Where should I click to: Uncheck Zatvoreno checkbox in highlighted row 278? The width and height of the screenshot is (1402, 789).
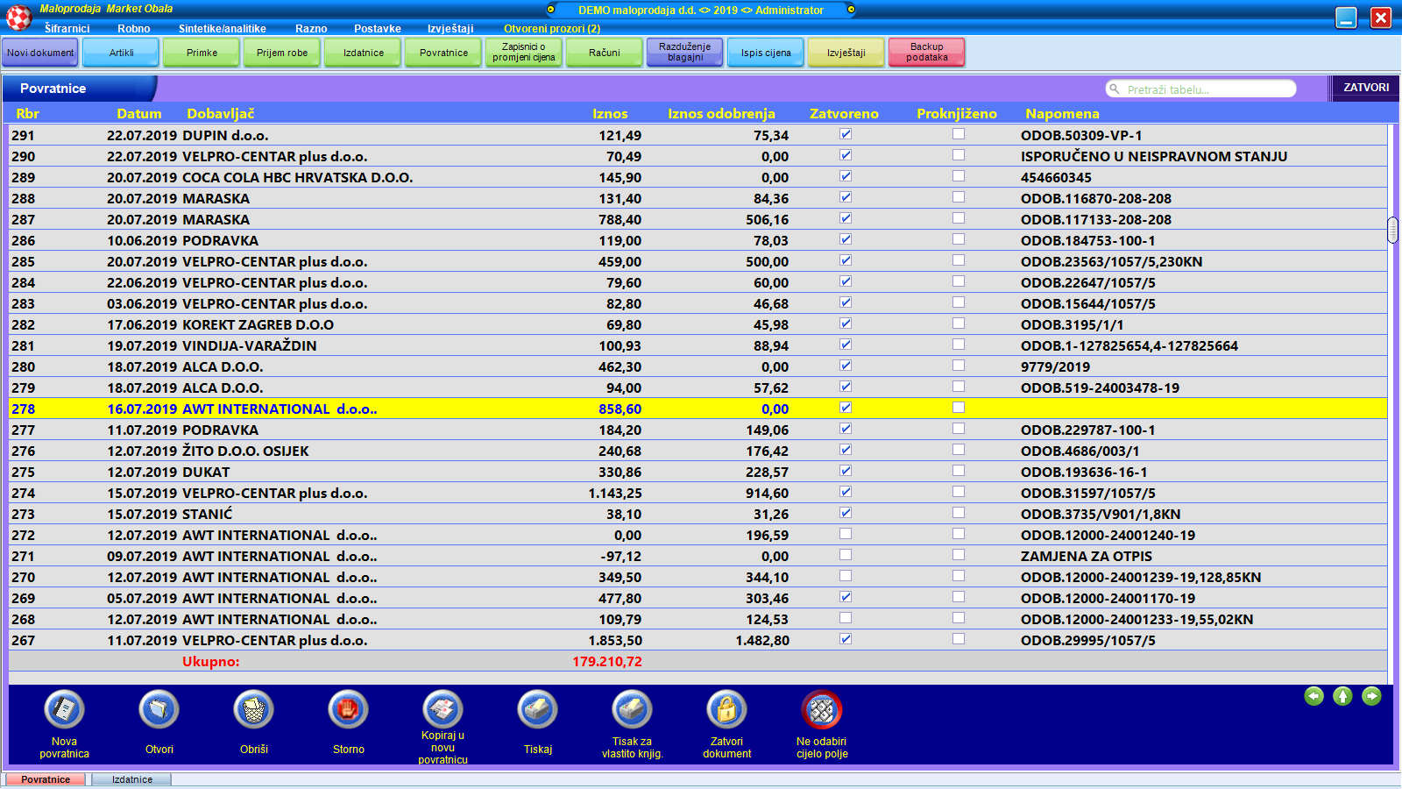pyautogui.click(x=846, y=408)
